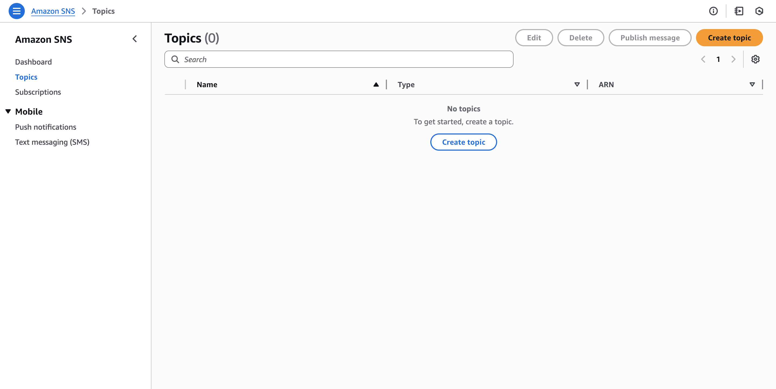
Task: Click the topics Search field
Action: point(344,59)
